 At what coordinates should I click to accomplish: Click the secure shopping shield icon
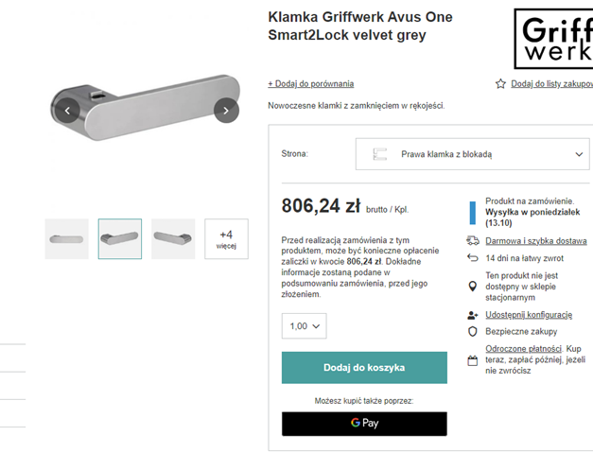point(473,332)
